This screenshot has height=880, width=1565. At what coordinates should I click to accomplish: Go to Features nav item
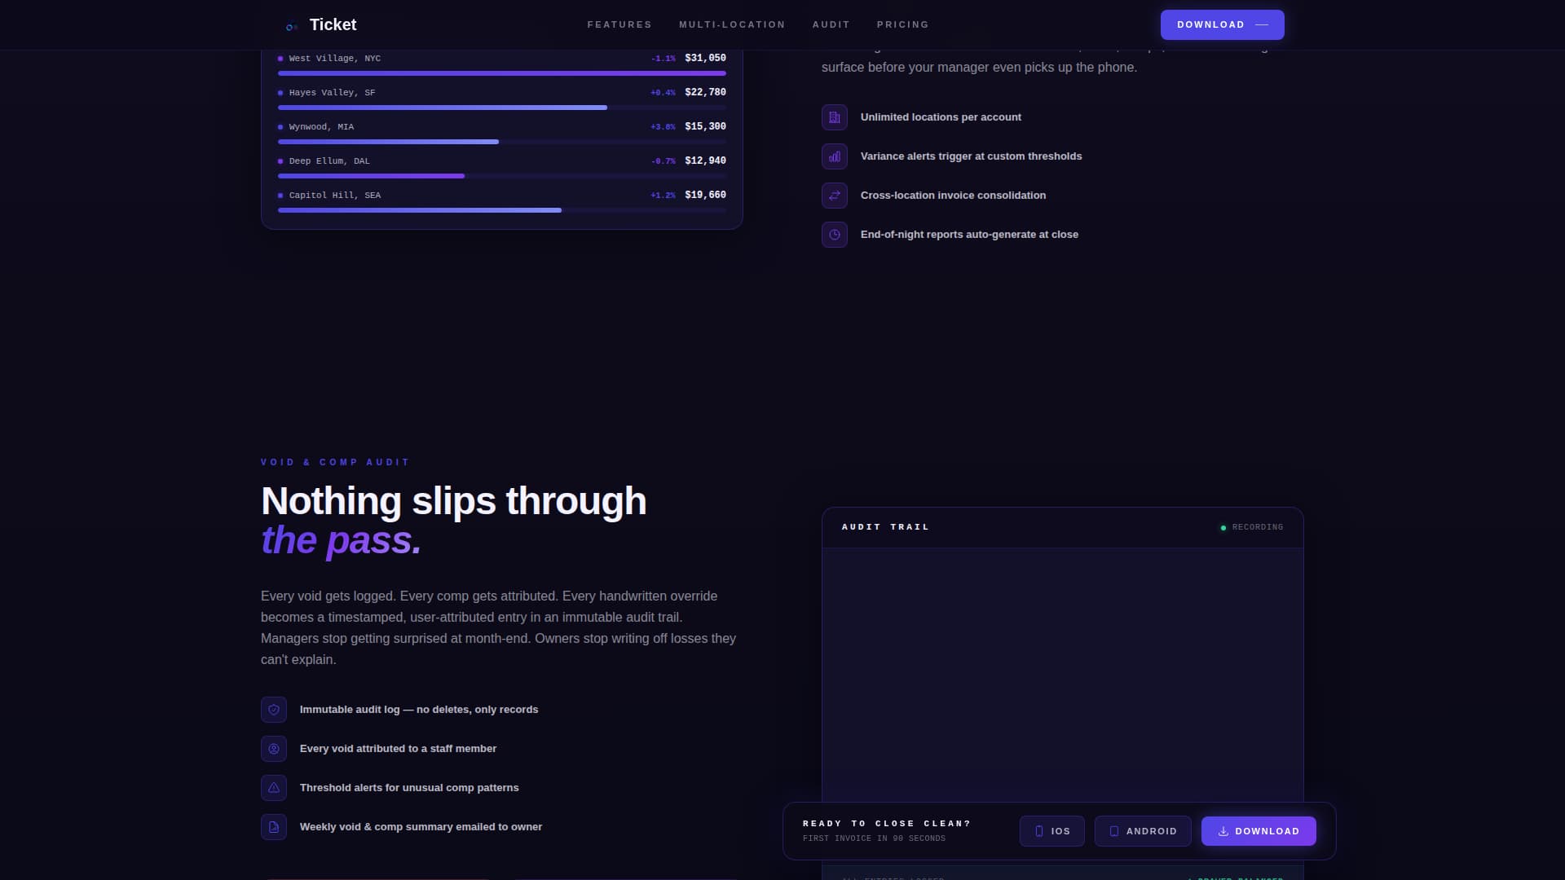pyautogui.click(x=619, y=24)
